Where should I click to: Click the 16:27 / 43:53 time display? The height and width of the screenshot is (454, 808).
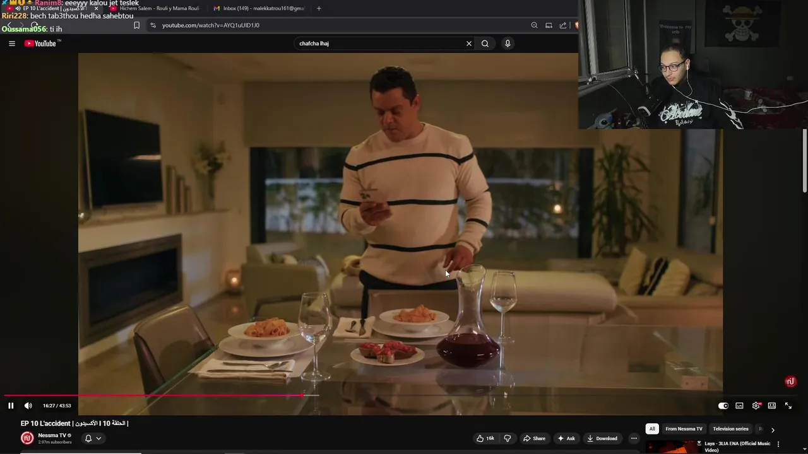tap(57, 405)
